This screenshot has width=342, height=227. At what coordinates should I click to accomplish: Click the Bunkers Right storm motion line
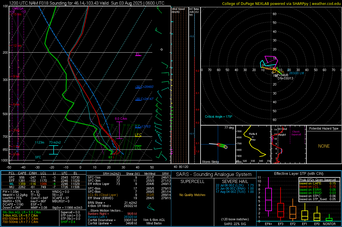(112, 214)
